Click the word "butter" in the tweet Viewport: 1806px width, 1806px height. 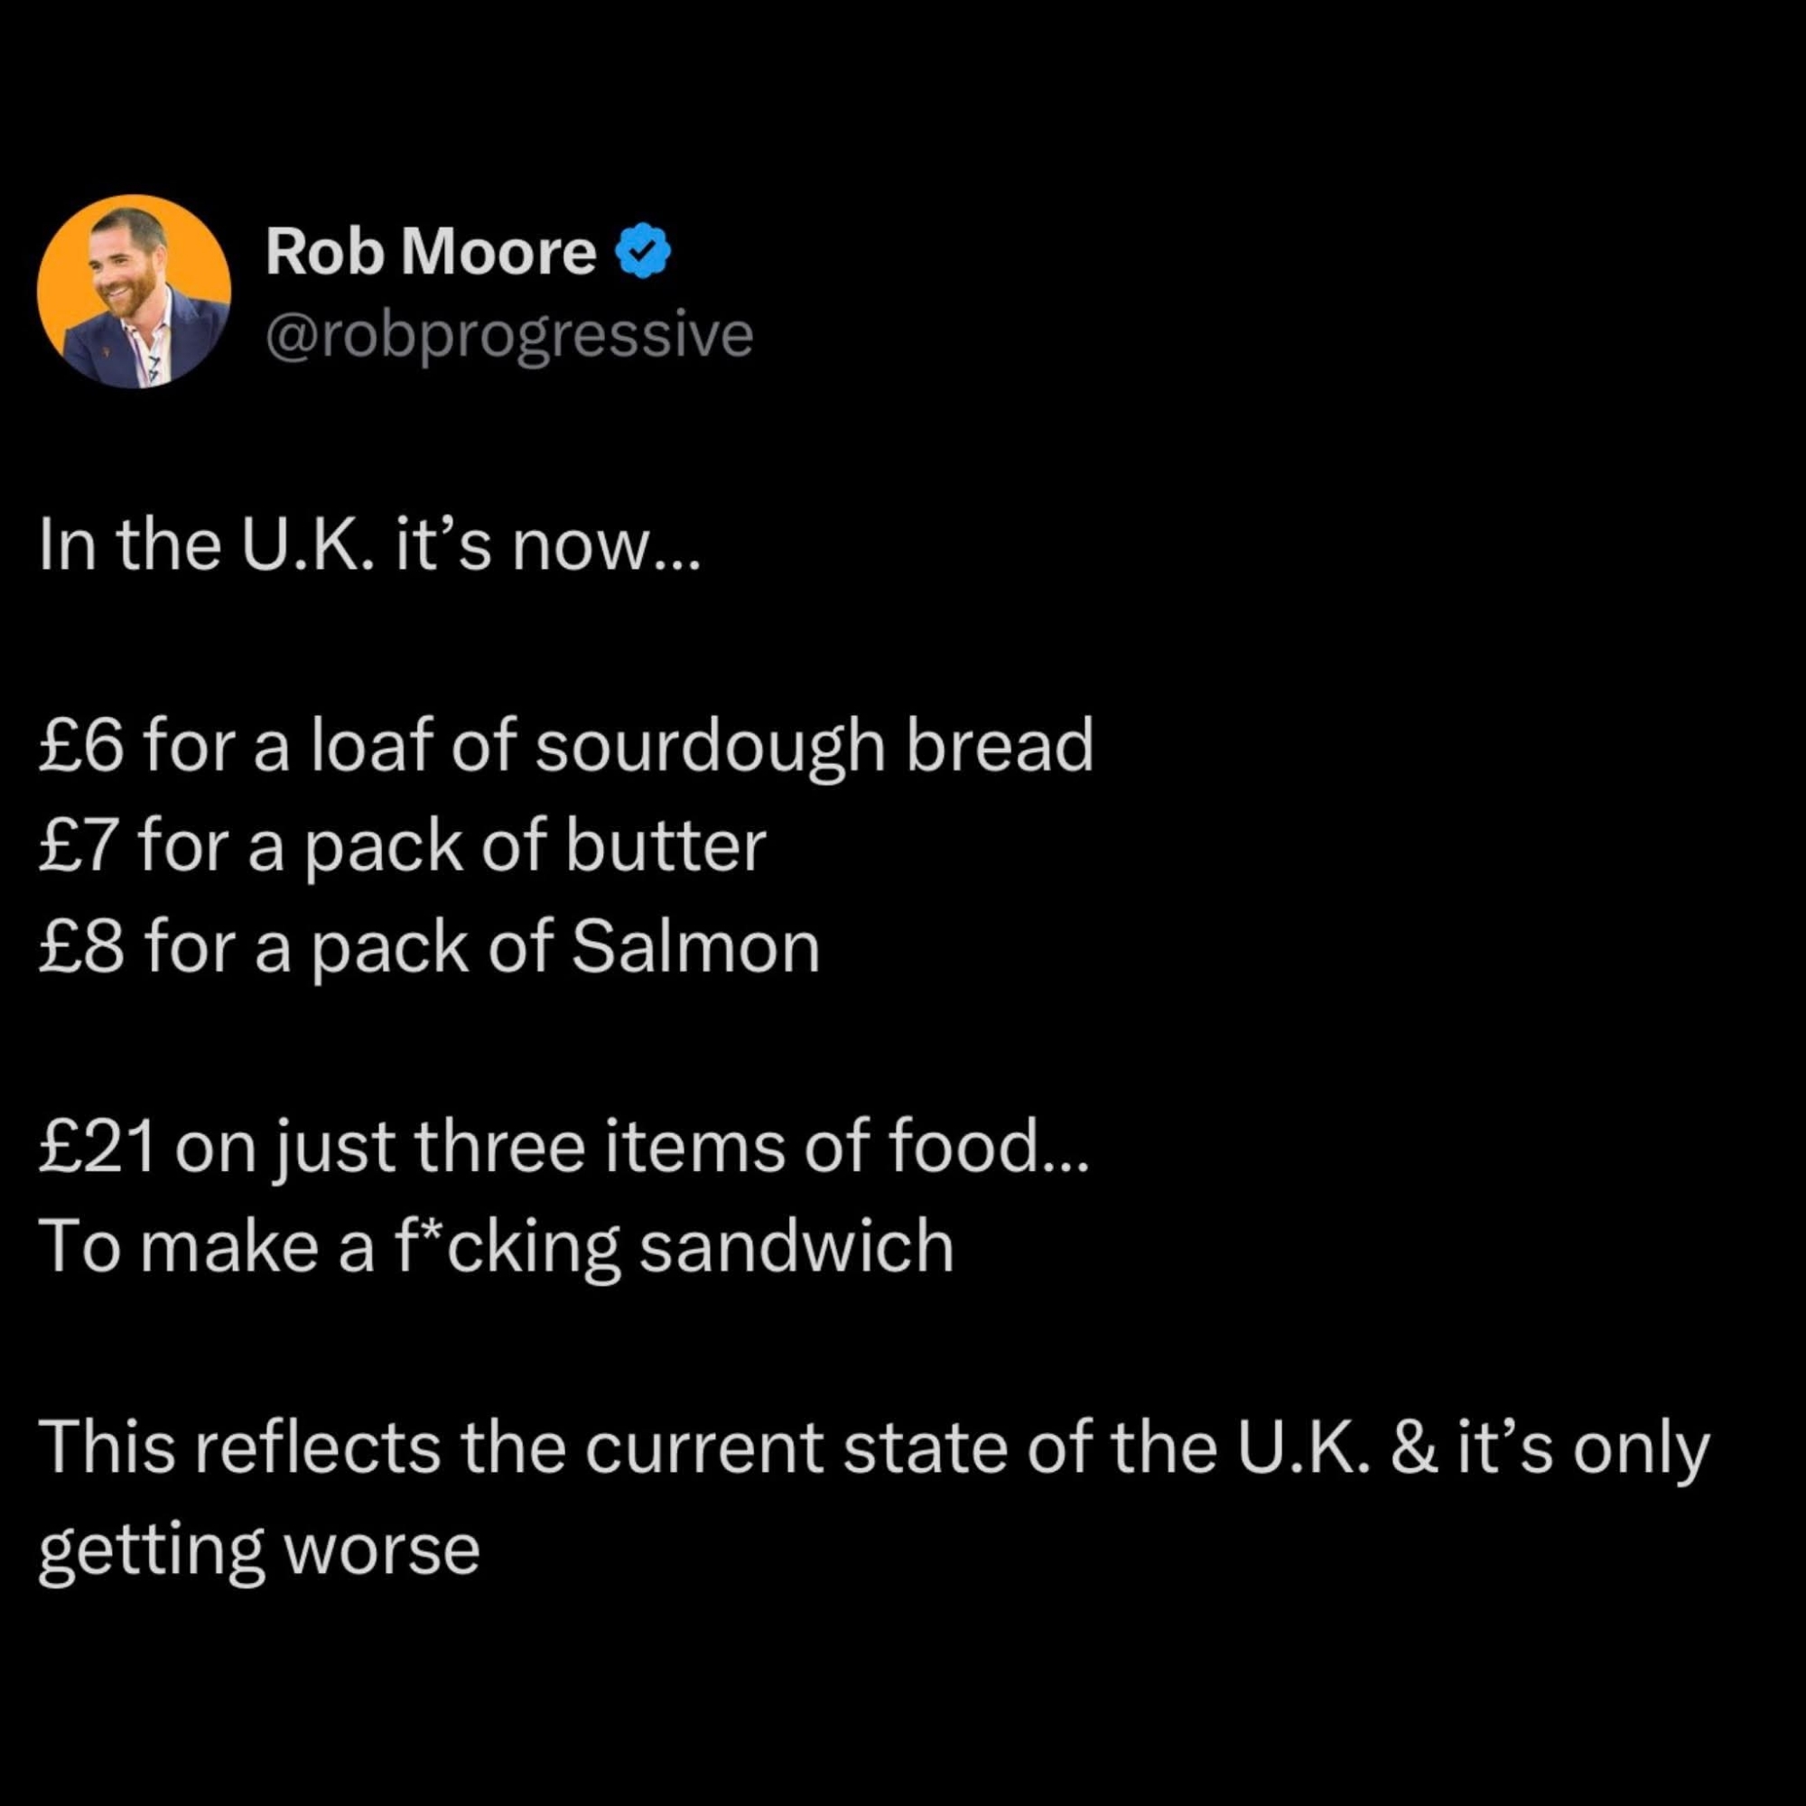pyautogui.click(x=666, y=847)
